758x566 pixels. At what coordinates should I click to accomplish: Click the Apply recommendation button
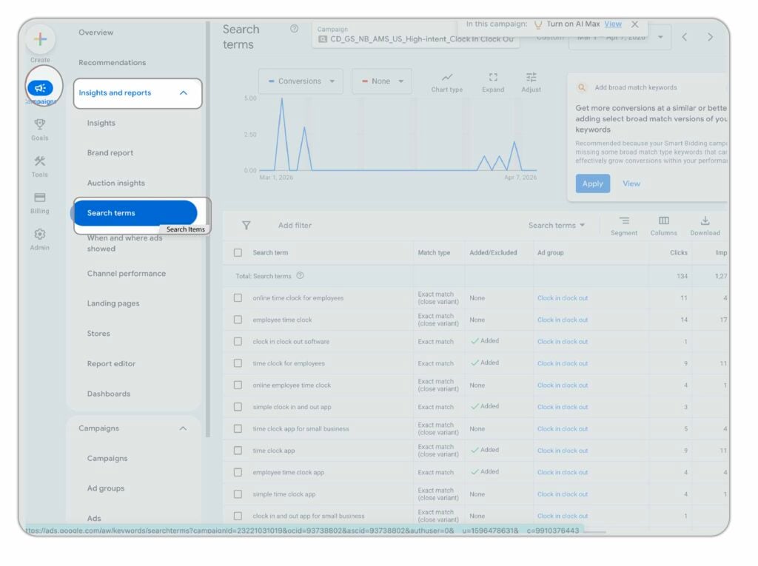tap(592, 183)
